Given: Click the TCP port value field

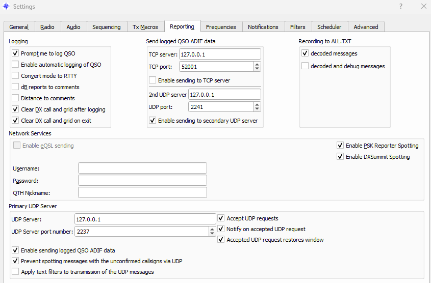Looking at the screenshot, I should (216, 67).
